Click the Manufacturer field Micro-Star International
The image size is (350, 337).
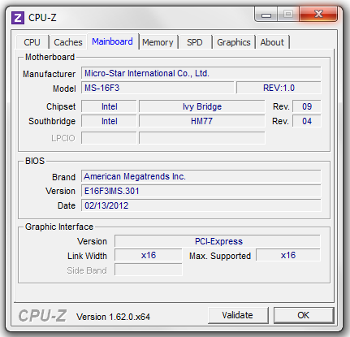201,73
